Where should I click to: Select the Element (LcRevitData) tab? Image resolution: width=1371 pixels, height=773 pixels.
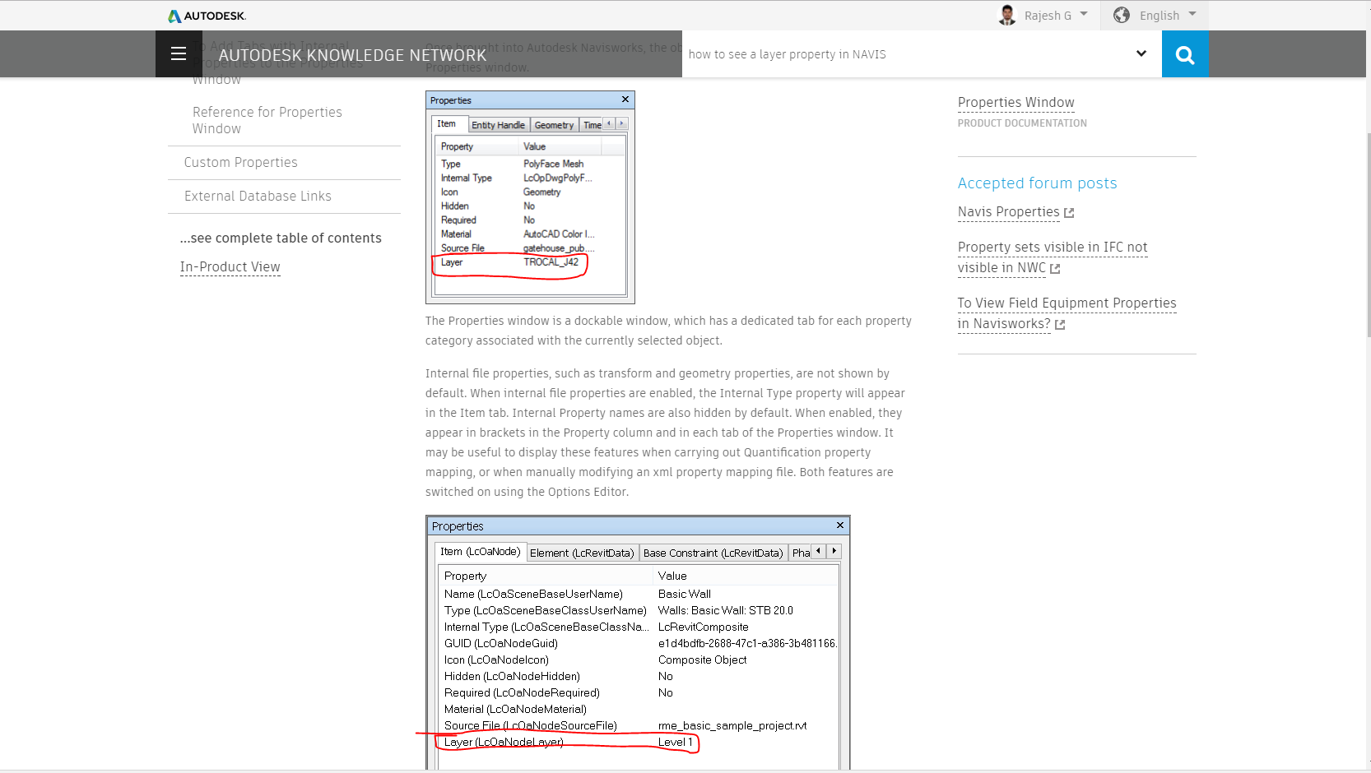[583, 552]
